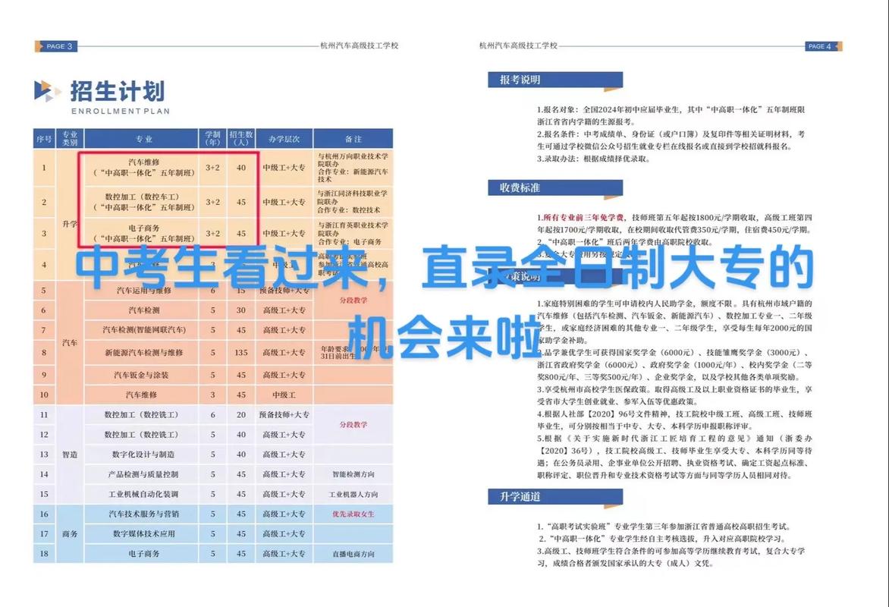Click 数控加工（数控铣工）in row 12

coord(142,435)
